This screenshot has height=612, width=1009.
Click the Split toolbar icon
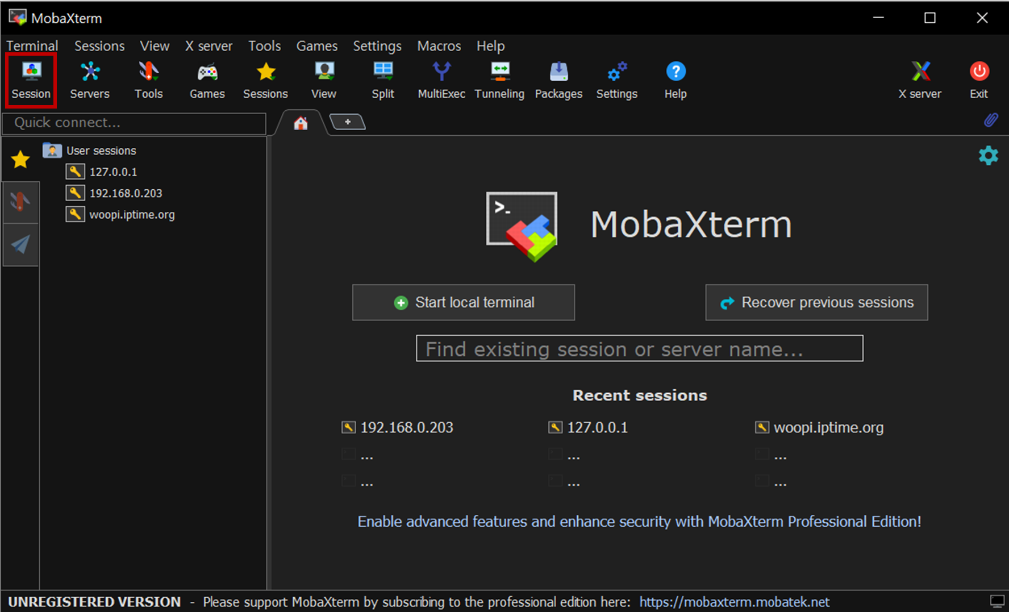click(383, 80)
